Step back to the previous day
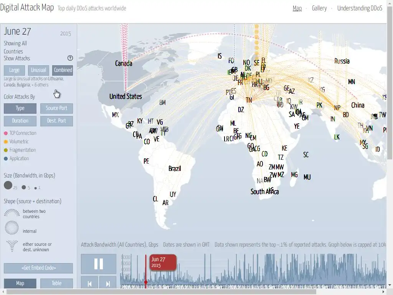The image size is (393, 295). pyautogui.click(x=89, y=283)
